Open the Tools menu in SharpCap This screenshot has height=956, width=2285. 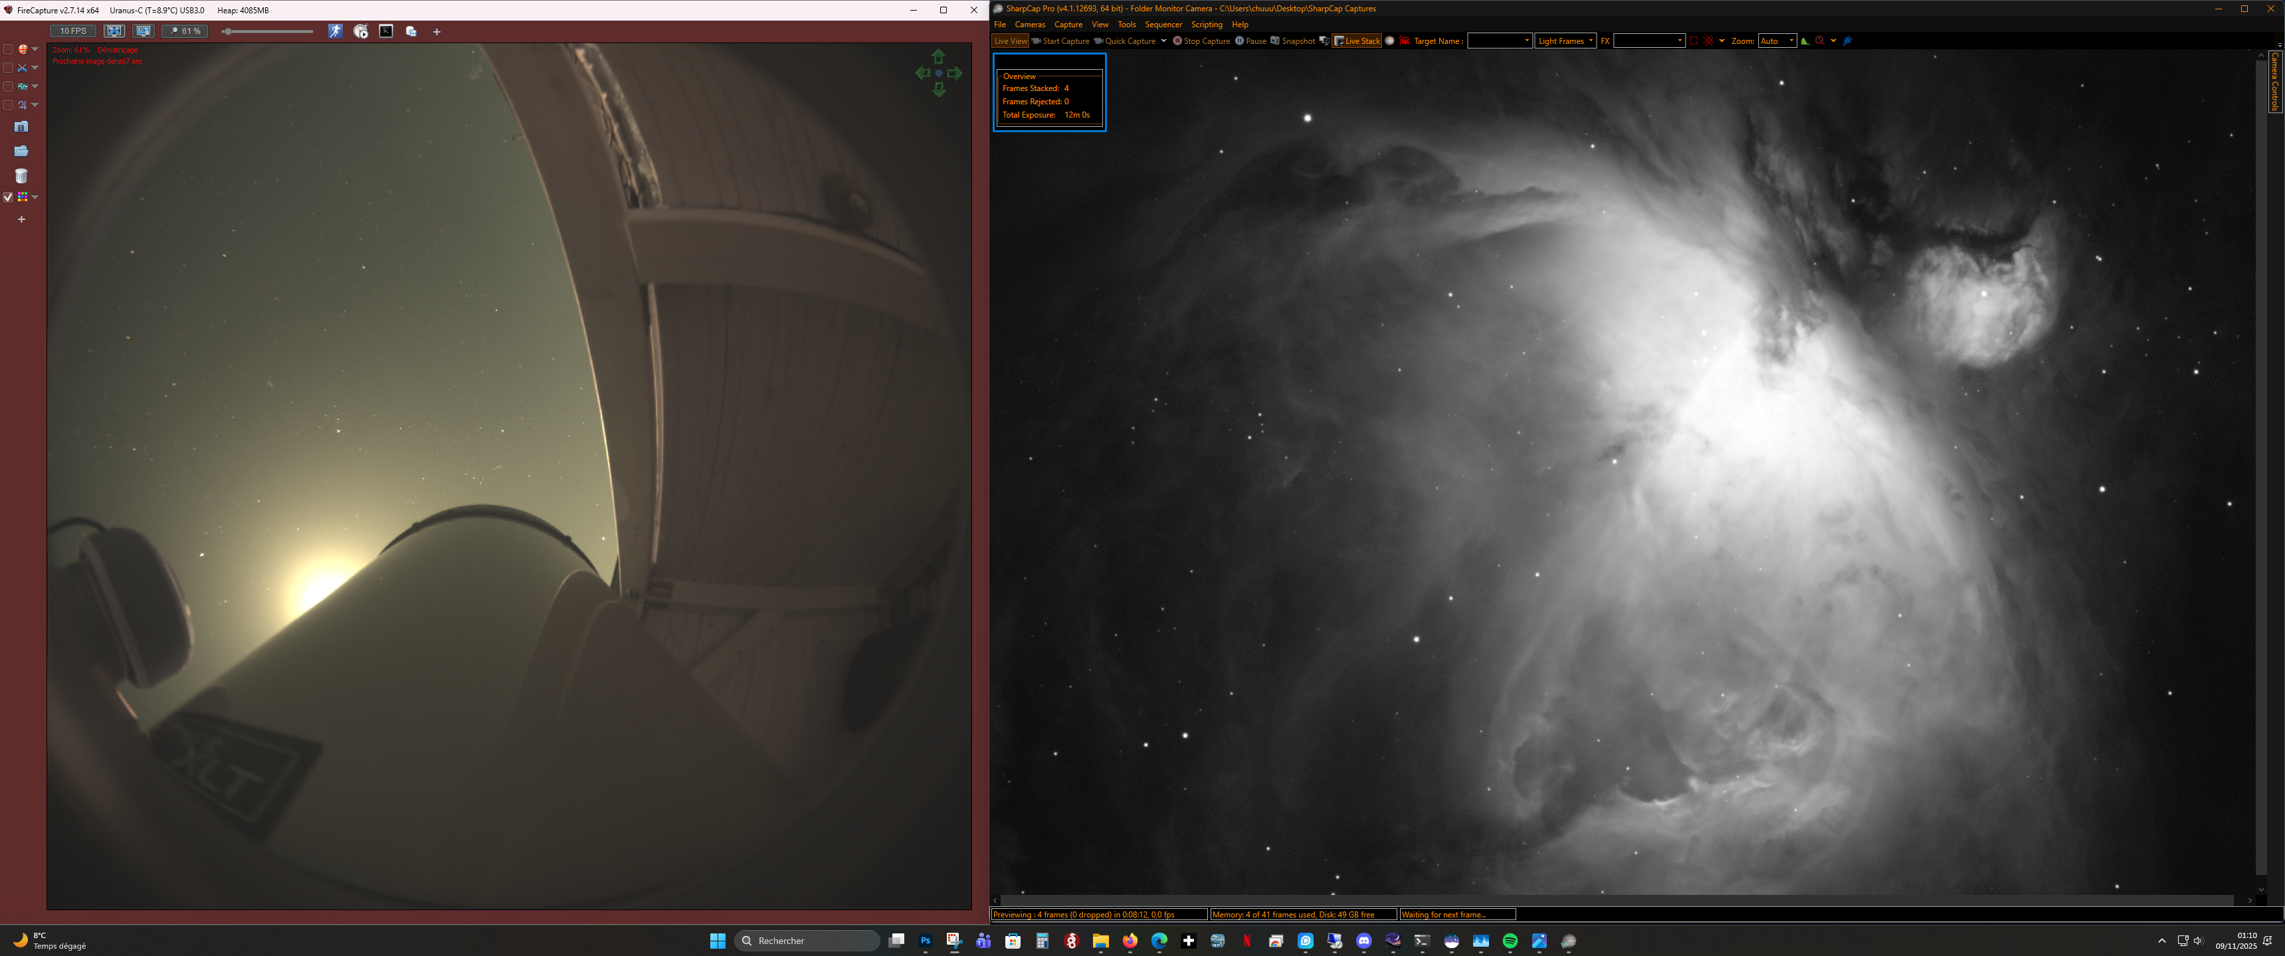click(1126, 25)
